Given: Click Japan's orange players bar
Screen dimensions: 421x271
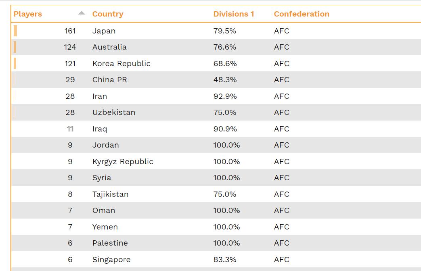Looking at the screenshot, I should [x=15, y=31].
